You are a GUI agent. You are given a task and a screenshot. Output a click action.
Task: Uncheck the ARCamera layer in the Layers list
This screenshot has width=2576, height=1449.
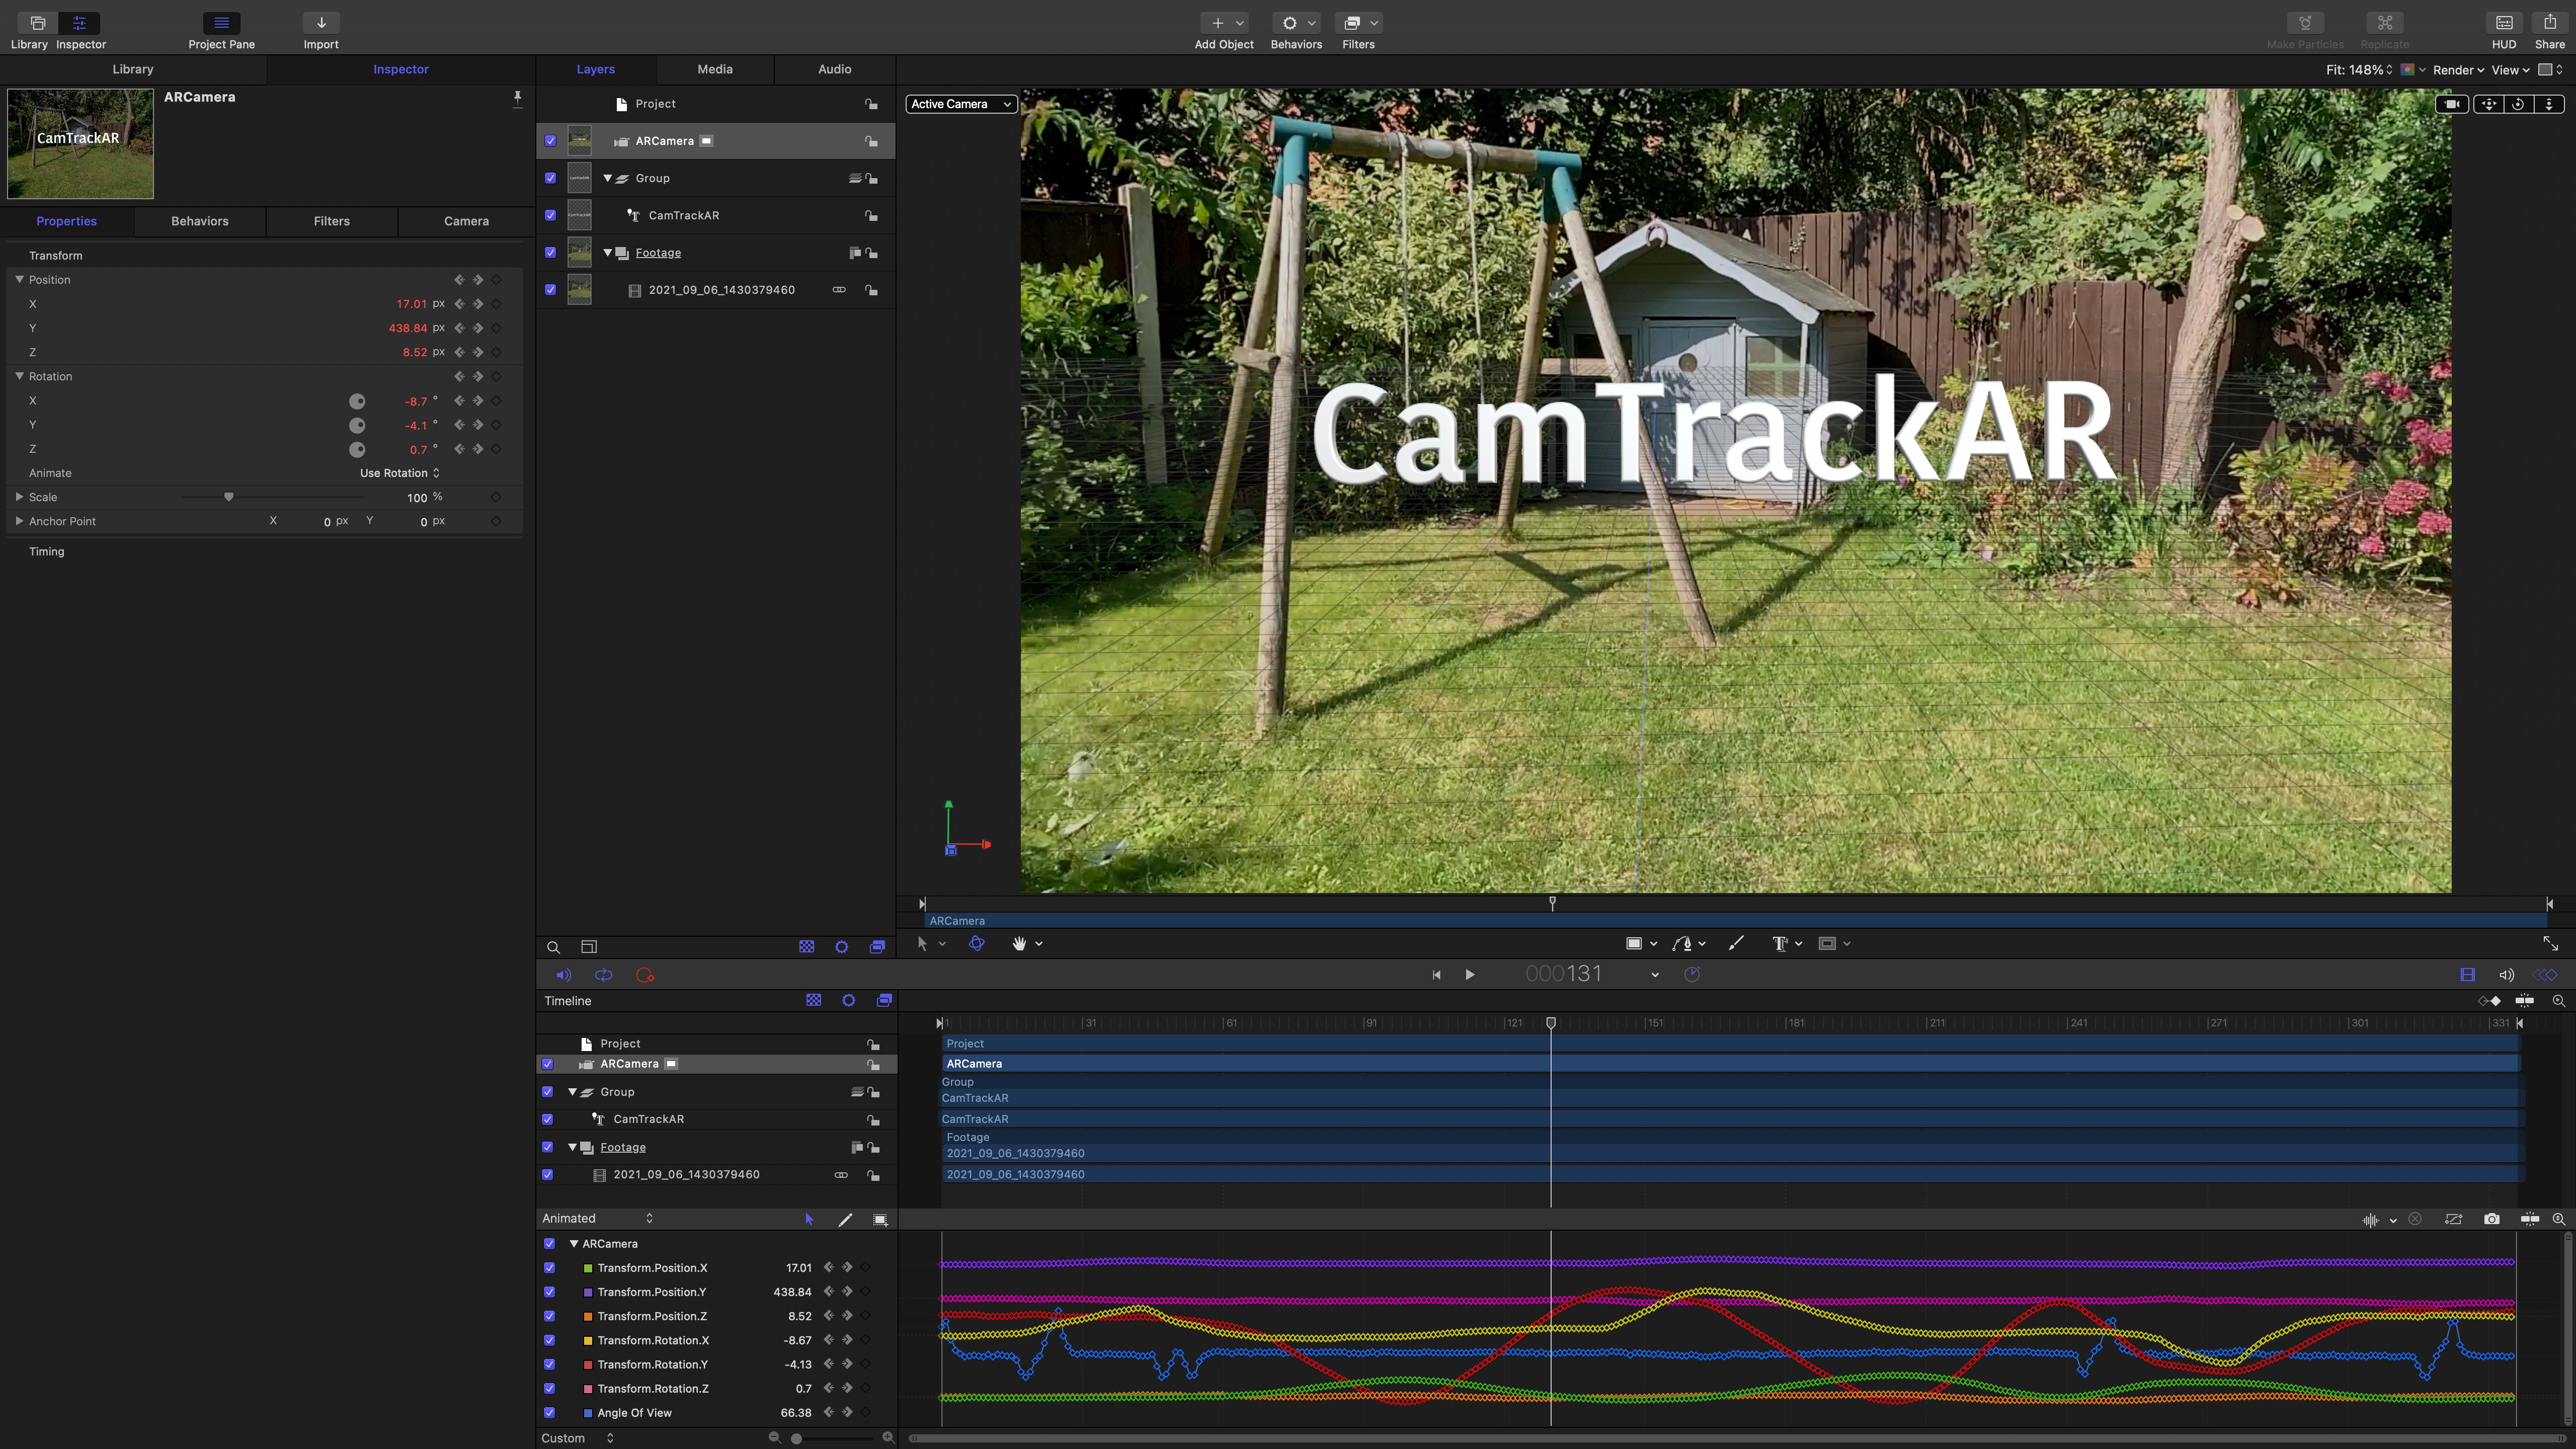click(550, 141)
